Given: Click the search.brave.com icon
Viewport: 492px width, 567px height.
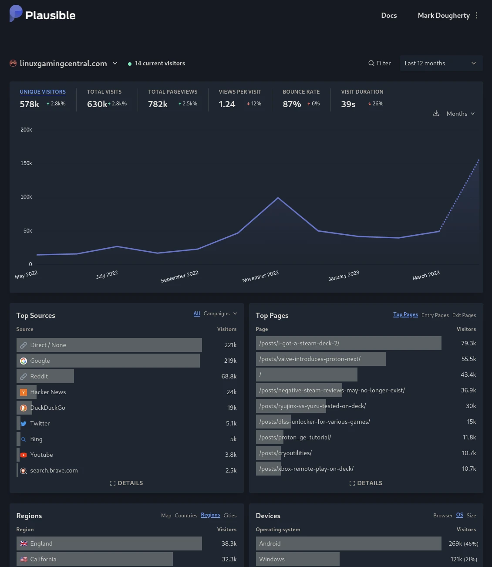Looking at the screenshot, I should point(24,470).
